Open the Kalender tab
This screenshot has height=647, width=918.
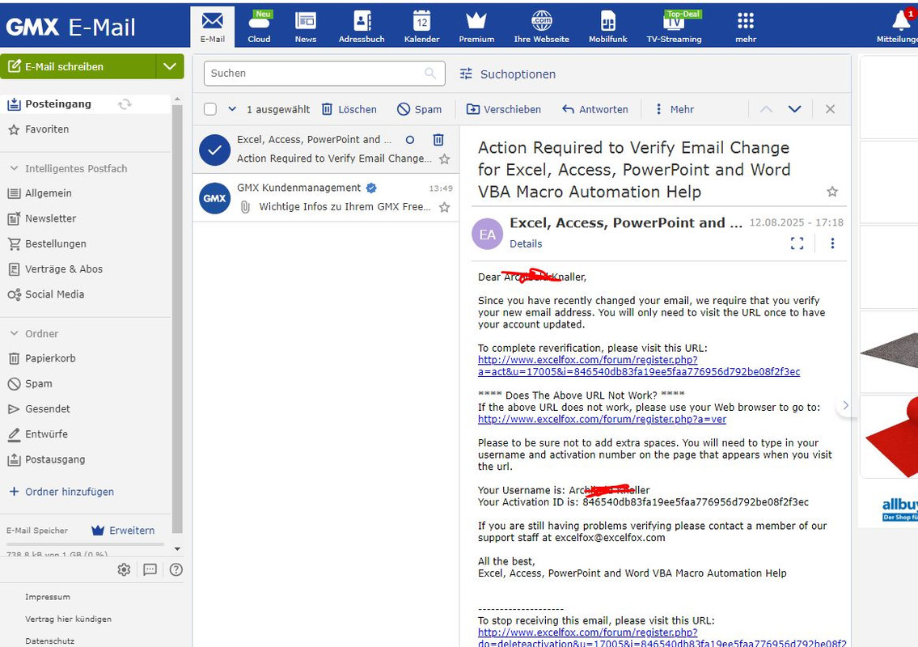pyautogui.click(x=421, y=27)
